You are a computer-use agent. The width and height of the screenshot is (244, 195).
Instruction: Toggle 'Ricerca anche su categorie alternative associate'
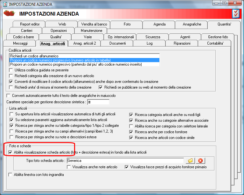point(131,120)
